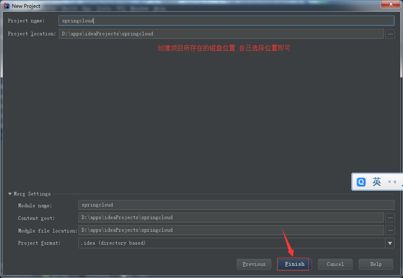The image size is (403, 278).
Task: Toggle the punctuation mode icon in IME bar
Action: click(x=392, y=182)
